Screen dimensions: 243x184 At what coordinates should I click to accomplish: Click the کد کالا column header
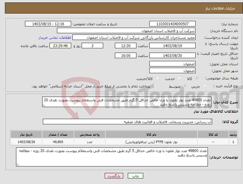tap(213, 134)
